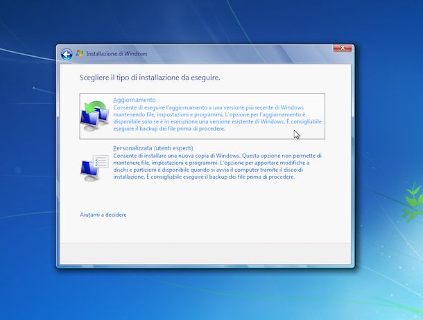Image resolution: width=423 pixels, height=320 pixels.
Task: Click the description text under Aggiornamento
Action: coord(218,118)
